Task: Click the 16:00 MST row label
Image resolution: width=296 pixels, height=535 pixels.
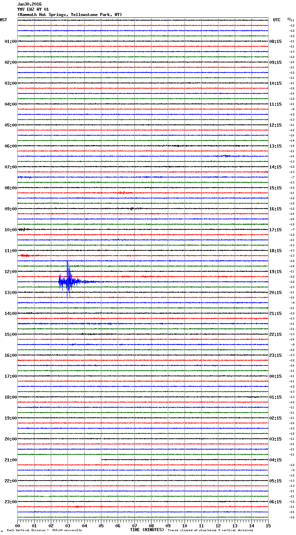Action: tap(11, 355)
